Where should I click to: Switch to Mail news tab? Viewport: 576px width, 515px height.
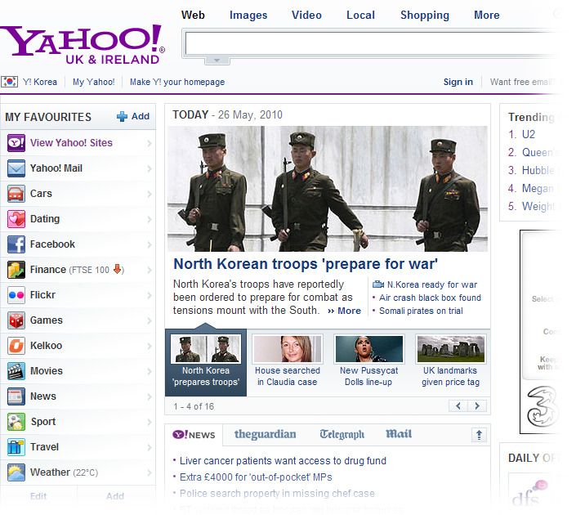(399, 434)
